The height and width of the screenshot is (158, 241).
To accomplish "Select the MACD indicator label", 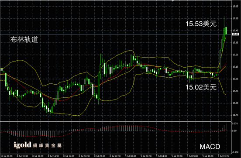I will pos(210,147).
